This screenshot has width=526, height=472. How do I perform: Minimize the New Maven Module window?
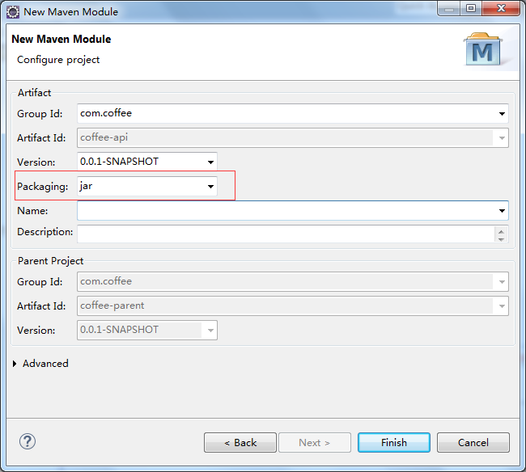tap(449, 8)
